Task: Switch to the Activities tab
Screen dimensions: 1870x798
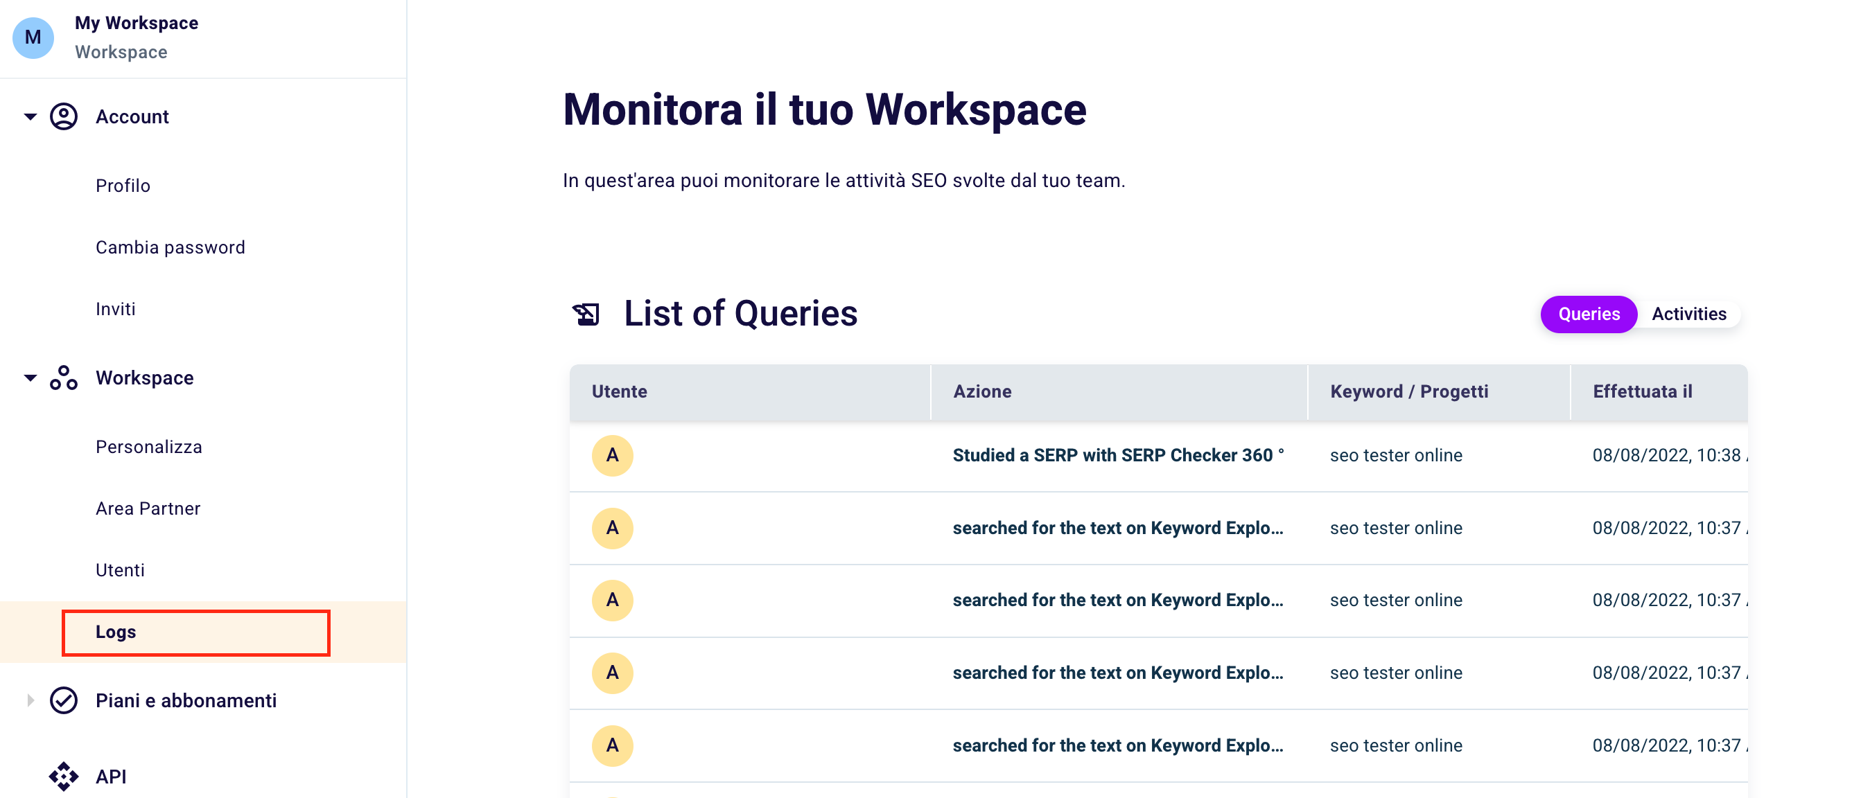Action: point(1689,314)
